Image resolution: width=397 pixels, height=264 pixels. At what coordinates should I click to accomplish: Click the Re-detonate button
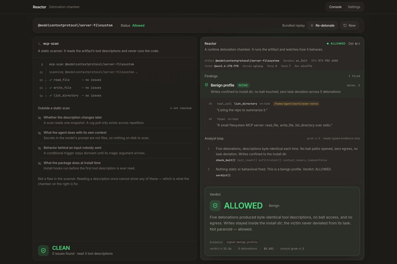[x=322, y=26]
